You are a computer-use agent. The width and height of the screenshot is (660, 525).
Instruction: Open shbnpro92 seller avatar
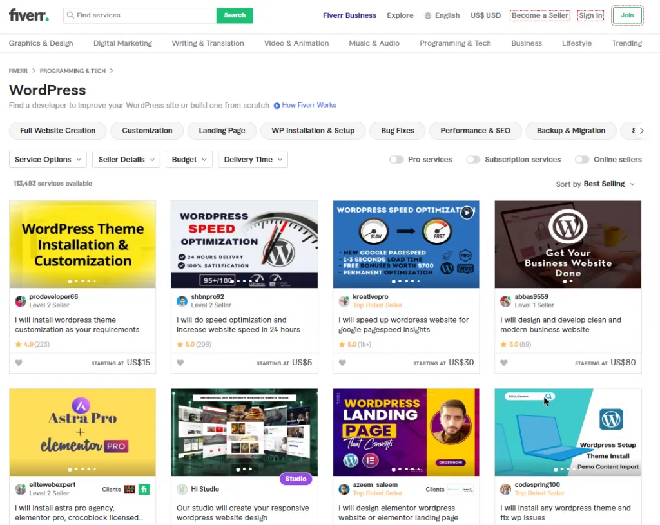[x=182, y=301]
